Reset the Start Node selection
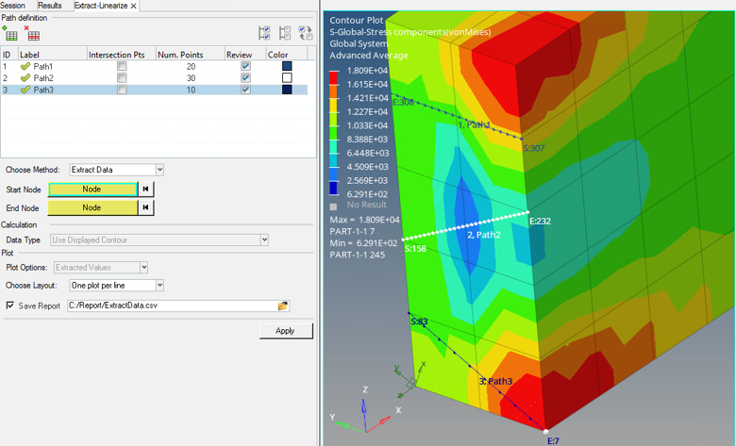This screenshot has width=736, height=446. pyautogui.click(x=146, y=190)
